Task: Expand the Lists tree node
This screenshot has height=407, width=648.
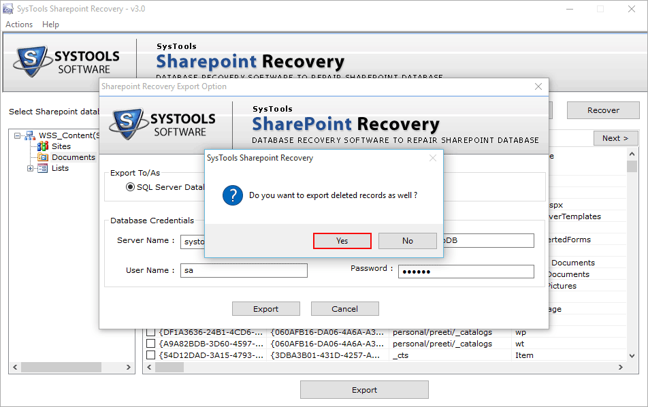Action: pos(30,168)
